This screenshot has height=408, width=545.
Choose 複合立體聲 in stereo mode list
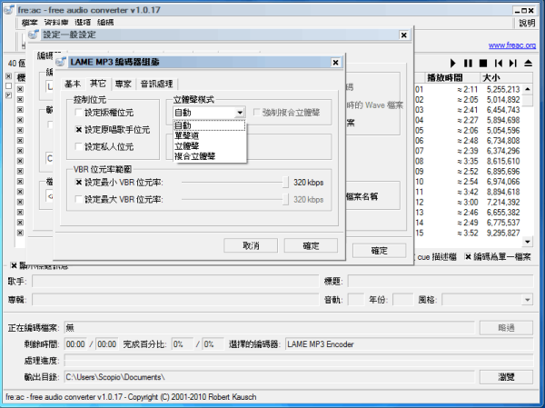click(210, 156)
